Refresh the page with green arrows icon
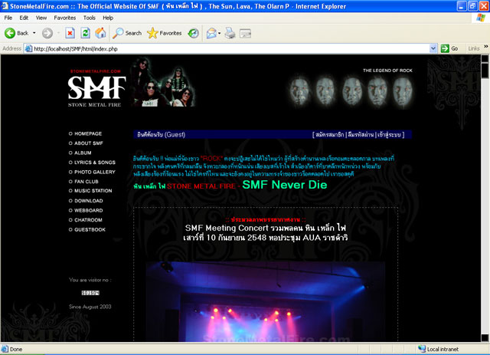Viewport: 490px width, 355px height. (85, 33)
